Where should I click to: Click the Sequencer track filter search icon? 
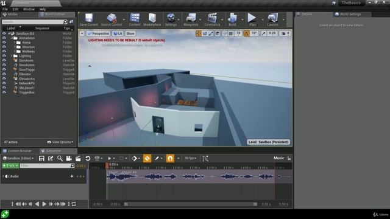pyautogui.click(x=73, y=165)
